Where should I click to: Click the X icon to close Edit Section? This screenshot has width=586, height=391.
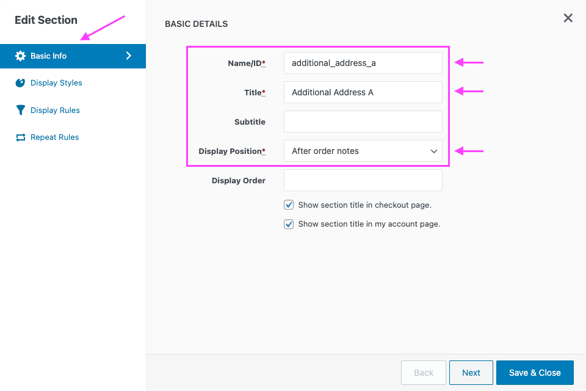click(x=568, y=18)
